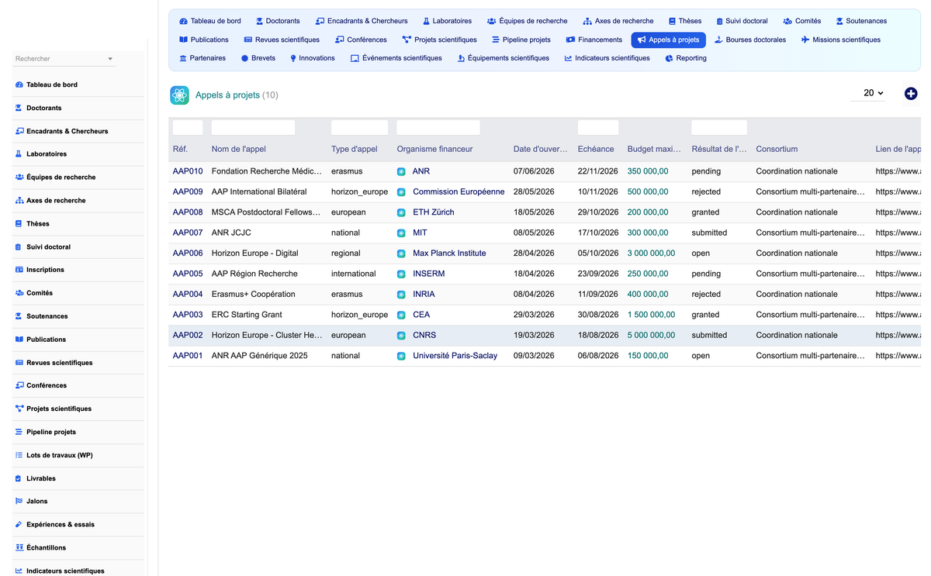The height and width of the screenshot is (576, 931).
Task: Open reference link AAP001
Action: (188, 356)
